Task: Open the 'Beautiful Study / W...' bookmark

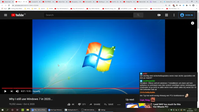Action: point(109,9)
